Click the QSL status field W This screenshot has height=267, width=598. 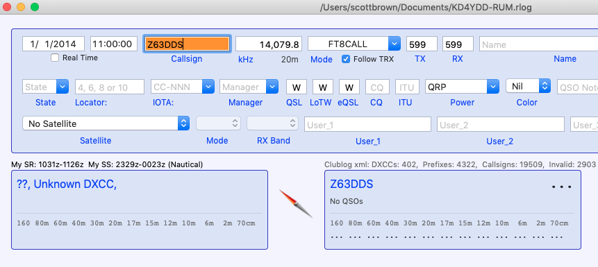297,87
